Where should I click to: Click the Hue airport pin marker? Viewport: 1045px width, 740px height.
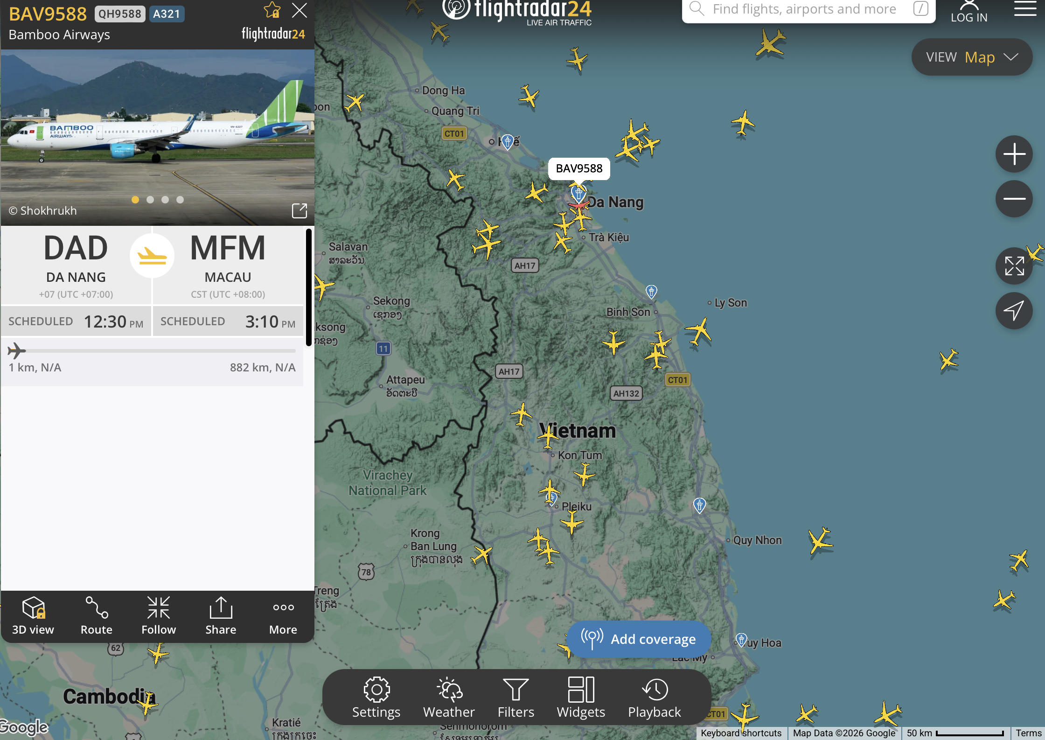click(x=508, y=141)
